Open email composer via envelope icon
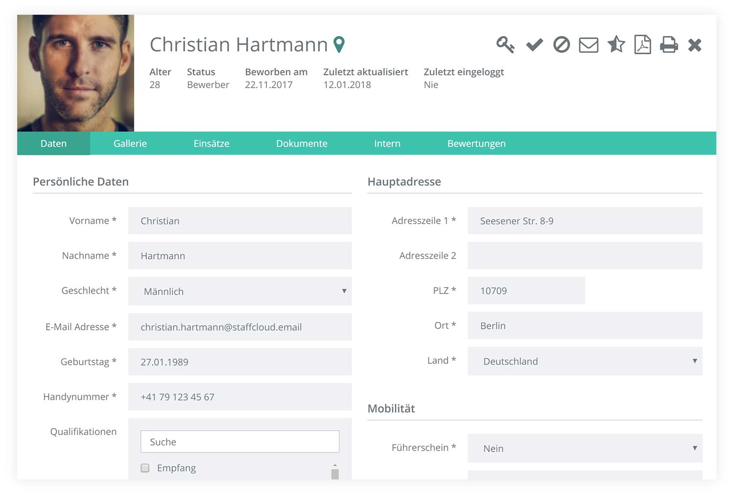Image resolution: width=734 pixels, height=501 pixels. (x=588, y=45)
